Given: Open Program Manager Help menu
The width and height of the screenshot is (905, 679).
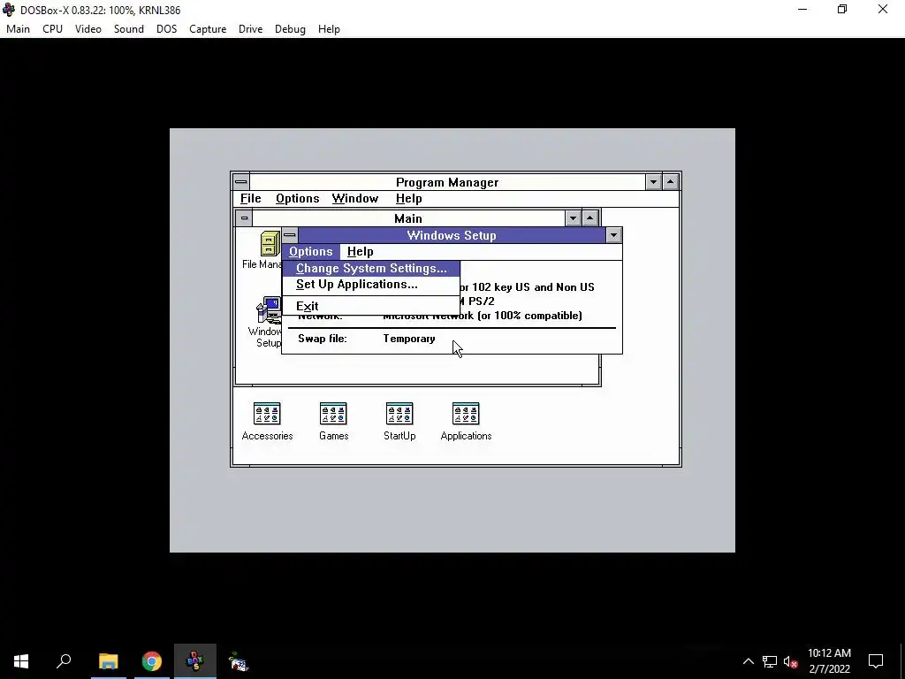Looking at the screenshot, I should click(408, 199).
